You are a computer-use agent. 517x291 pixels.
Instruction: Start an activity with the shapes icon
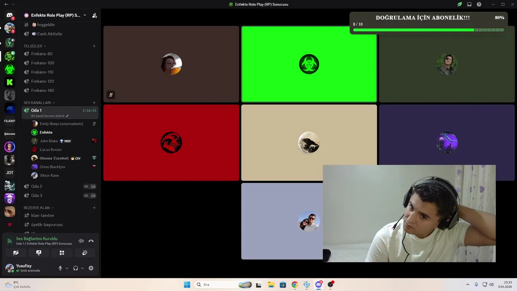(x=62, y=253)
